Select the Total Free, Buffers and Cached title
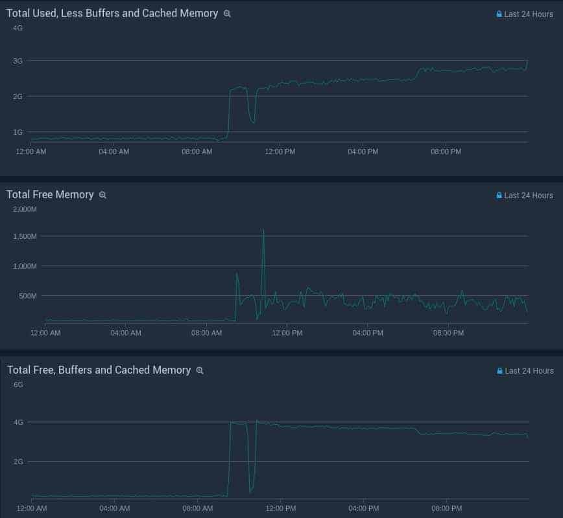563x518 pixels. (x=97, y=370)
